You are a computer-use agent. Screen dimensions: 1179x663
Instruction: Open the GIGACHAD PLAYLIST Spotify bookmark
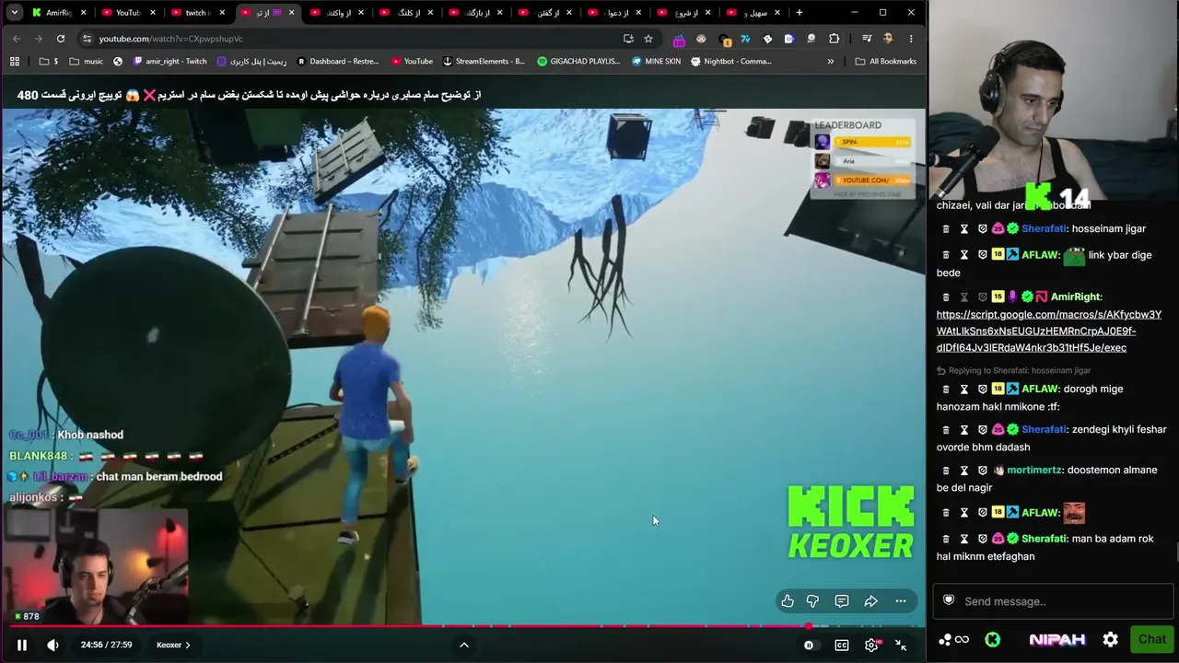(579, 62)
